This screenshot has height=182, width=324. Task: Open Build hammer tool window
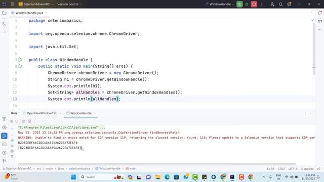pyautogui.click(x=4, y=119)
